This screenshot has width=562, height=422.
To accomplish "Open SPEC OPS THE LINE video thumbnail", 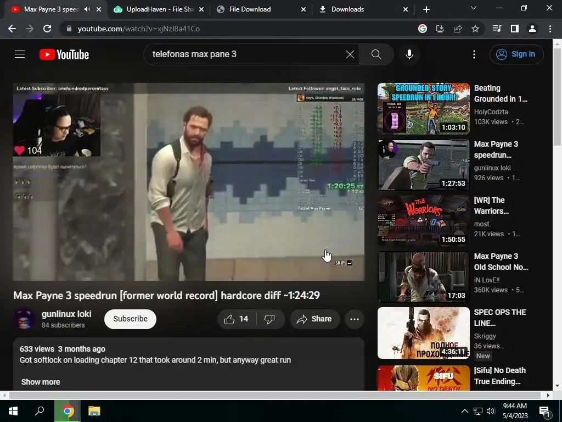I will pos(423,332).
